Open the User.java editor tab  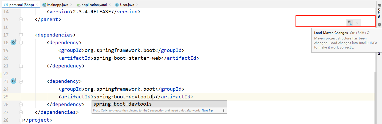click(125, 5)
